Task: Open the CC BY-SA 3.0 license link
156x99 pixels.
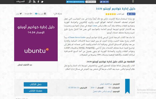Action: point(74,88)
